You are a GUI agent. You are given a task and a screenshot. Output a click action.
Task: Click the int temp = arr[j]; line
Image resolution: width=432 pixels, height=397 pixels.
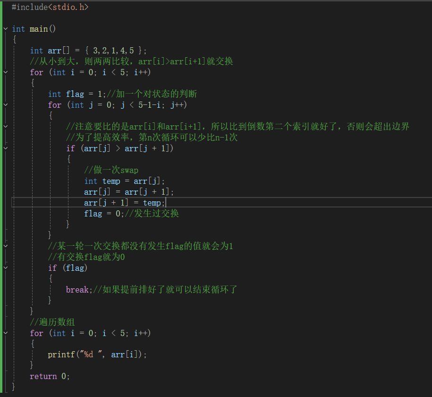[x=125, y=181]
